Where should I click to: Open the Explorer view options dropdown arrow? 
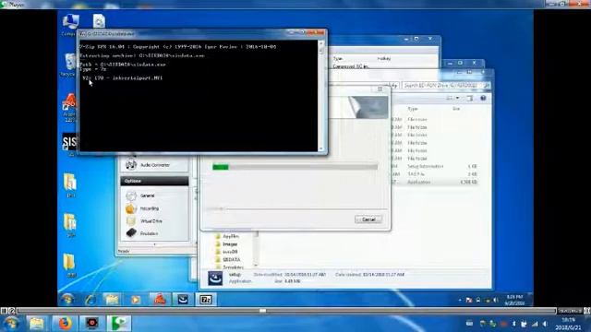point(458,99)
